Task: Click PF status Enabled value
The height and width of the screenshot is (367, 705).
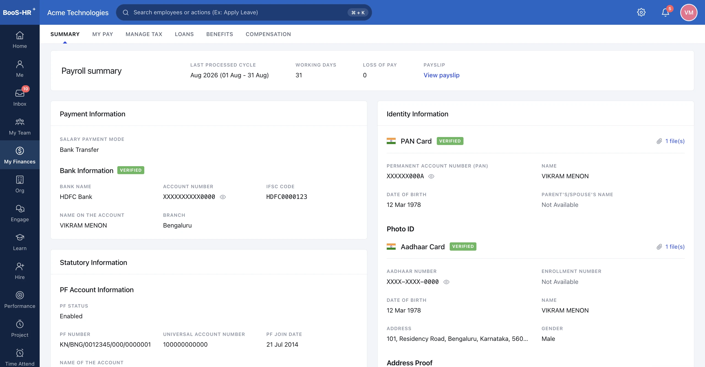Action: point(71,316)
